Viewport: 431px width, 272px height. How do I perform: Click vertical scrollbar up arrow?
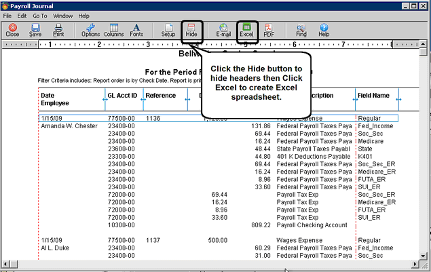(x=424, y=44)
